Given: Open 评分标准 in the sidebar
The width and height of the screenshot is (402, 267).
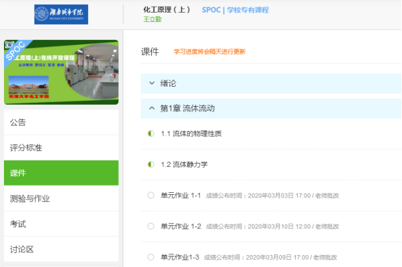Looking at the screenshot, I should (x=26, y=148).
